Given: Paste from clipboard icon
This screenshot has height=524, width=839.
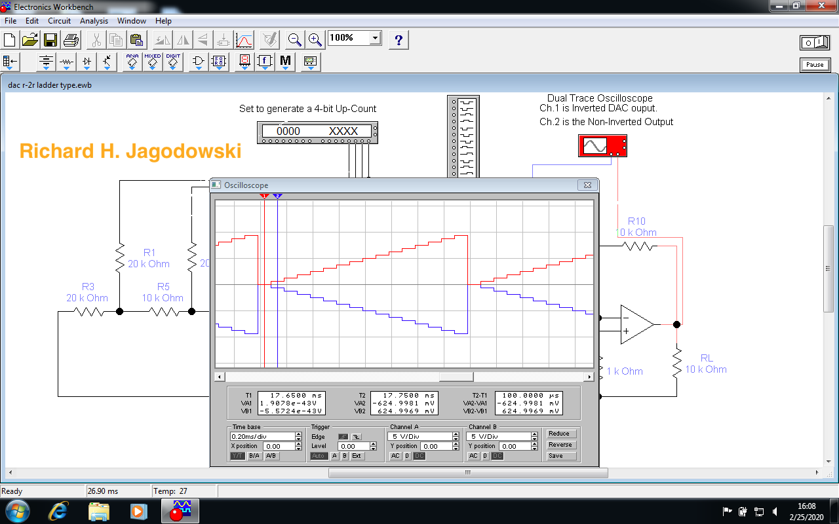Looking at the screenshot, I should point(136,40).
